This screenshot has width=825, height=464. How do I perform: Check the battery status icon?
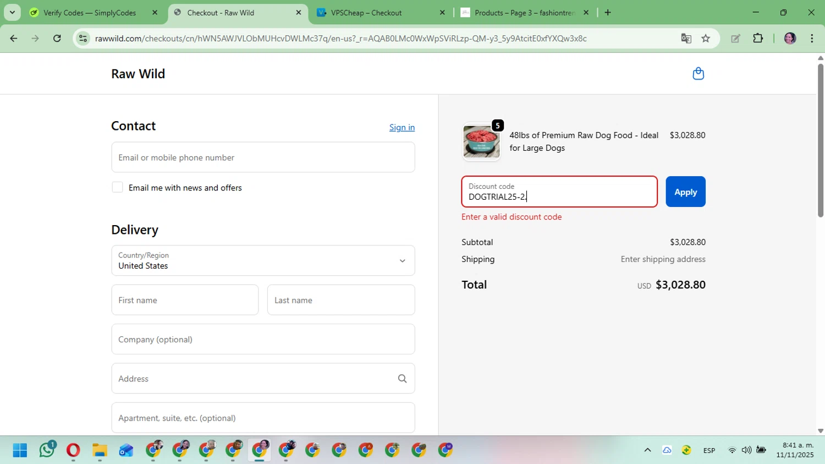pos(761,450)
